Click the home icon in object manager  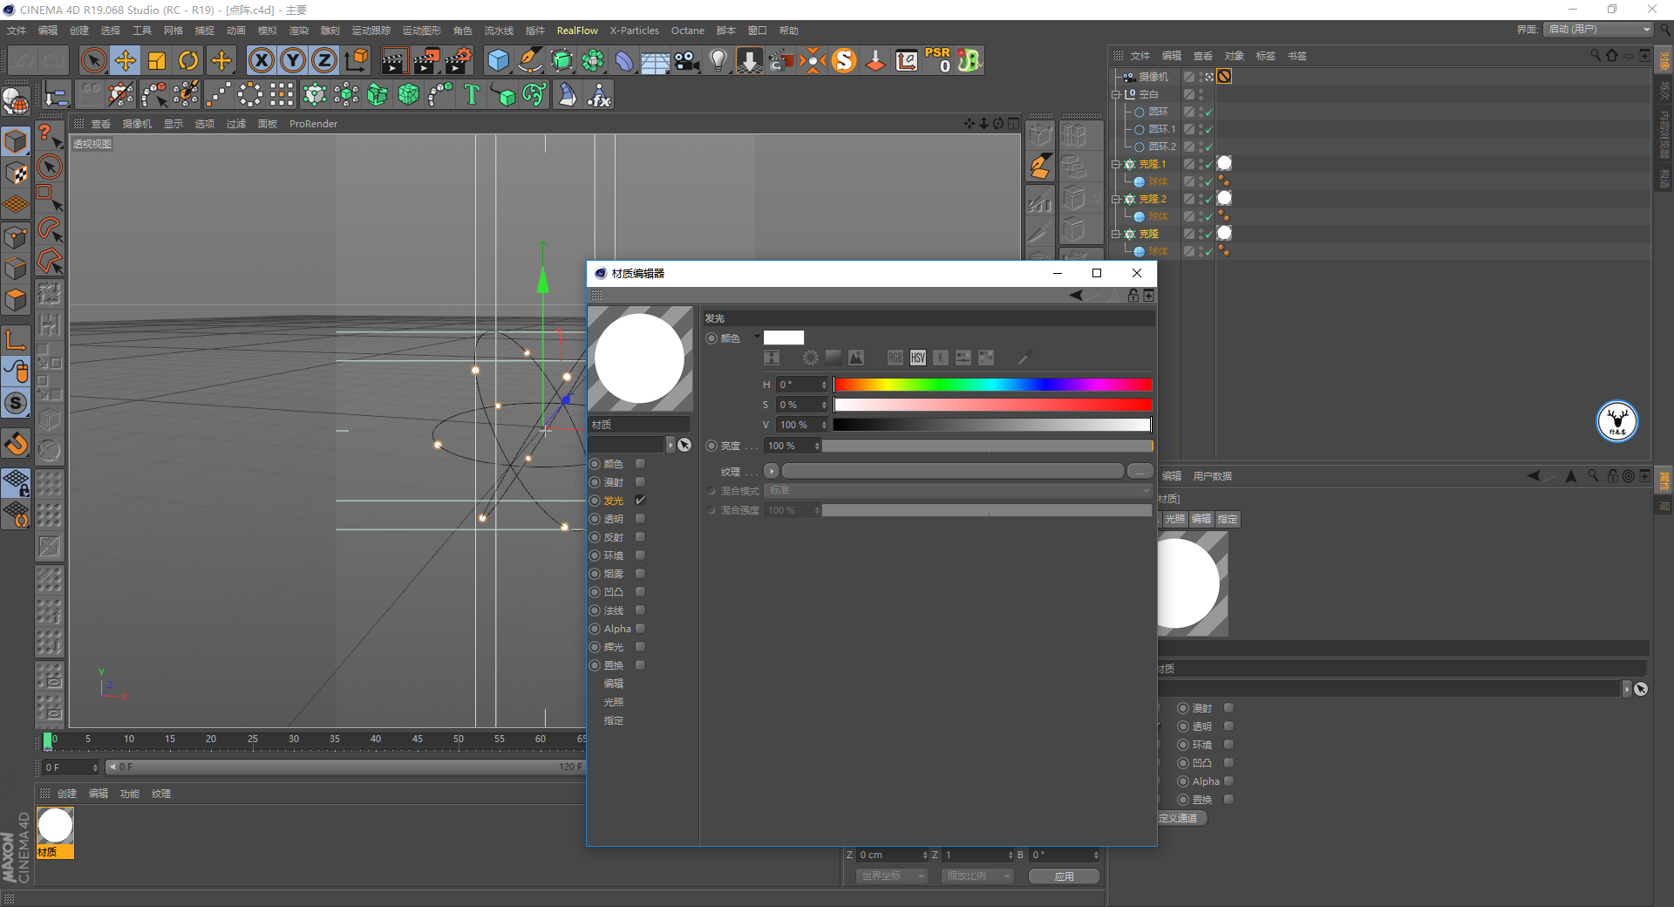pyautogui.click(x=1612, y=55)
